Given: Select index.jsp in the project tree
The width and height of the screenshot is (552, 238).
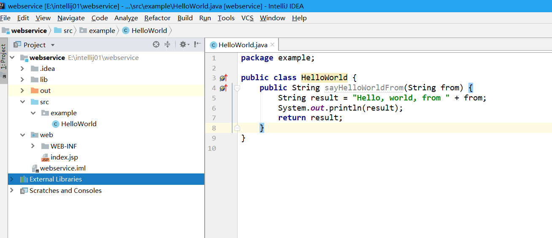Looking at the screenshot, I should tap(64, 157).
